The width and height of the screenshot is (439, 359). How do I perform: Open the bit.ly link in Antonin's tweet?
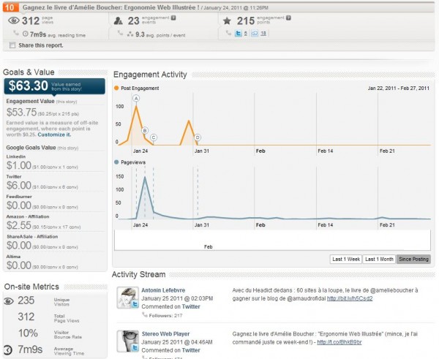[x=350, y=298]
